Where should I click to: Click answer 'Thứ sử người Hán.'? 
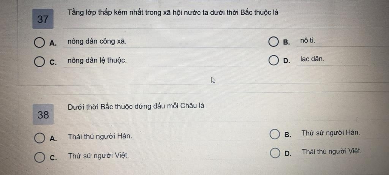(331, 133)
